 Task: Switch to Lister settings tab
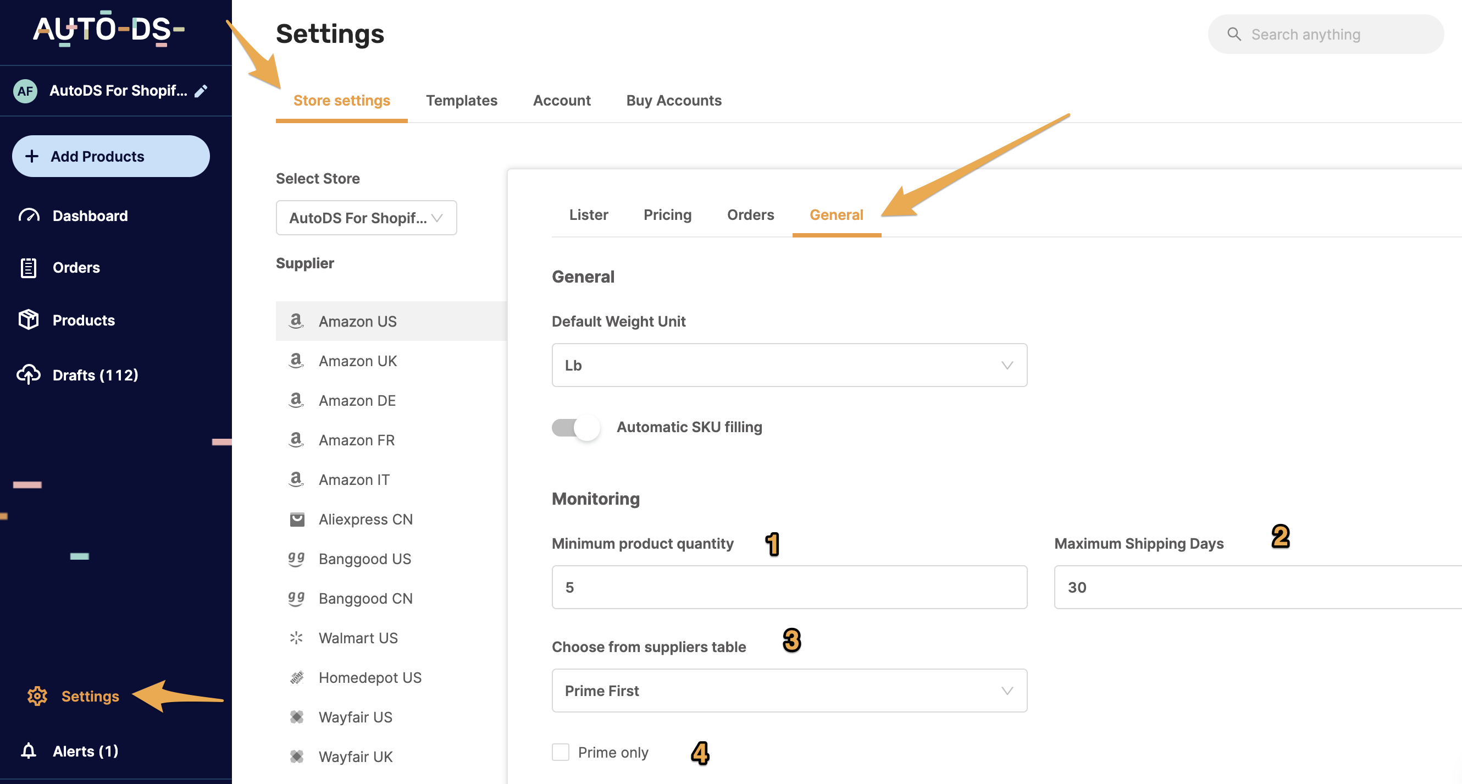(589, 214)
